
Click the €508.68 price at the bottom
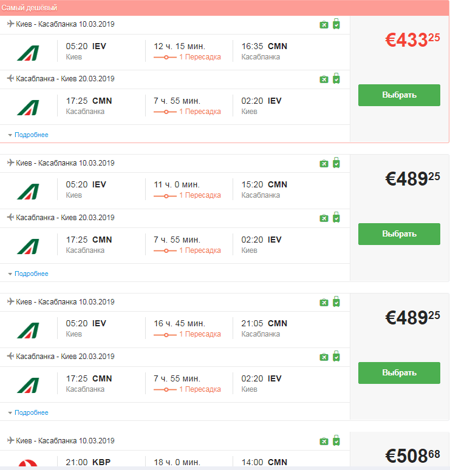(412, 456)
